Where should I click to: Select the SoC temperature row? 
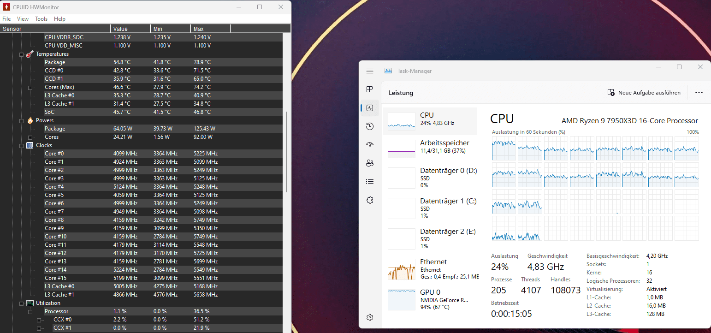click(x=163, y=112)
